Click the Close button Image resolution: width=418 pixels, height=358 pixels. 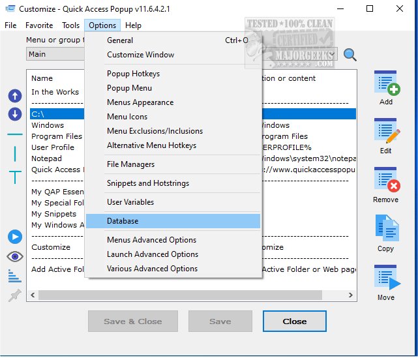pyautogui.click(x=294, y=321)
